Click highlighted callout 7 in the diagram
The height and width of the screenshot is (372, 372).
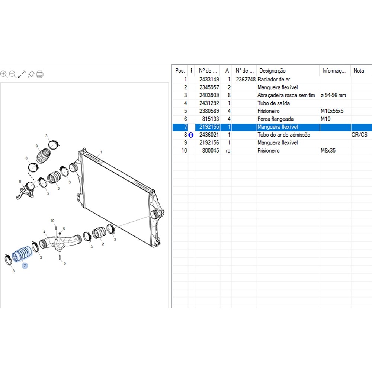[x=25, y=266]
